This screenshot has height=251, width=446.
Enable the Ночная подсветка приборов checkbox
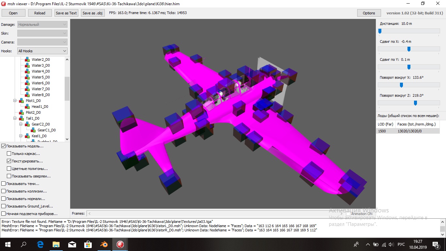4,214
